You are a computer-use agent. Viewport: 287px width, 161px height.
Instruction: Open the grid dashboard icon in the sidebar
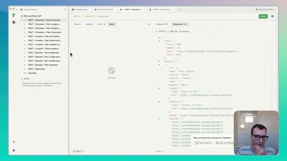(x=14, y=22)
